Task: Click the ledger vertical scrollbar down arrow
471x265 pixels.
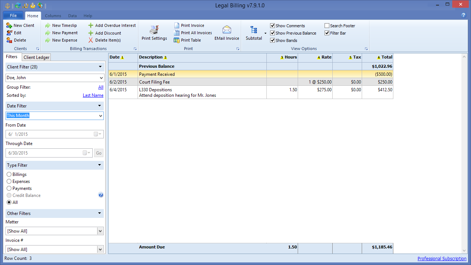Action: 464,250
